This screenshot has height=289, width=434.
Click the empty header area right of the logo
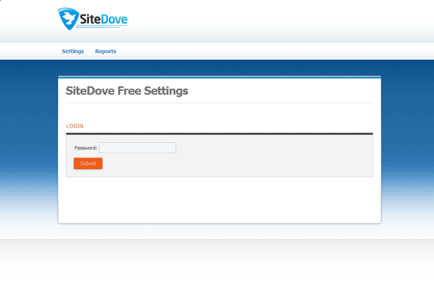point(289,18)
